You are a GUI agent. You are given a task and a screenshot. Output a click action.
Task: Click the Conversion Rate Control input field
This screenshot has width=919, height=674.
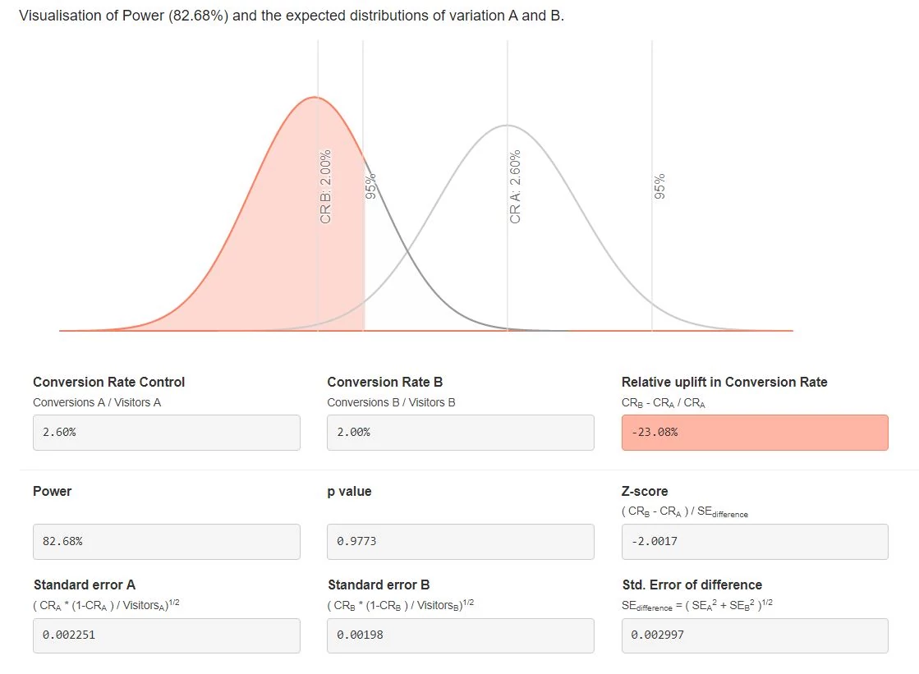[x=166, y=432]
